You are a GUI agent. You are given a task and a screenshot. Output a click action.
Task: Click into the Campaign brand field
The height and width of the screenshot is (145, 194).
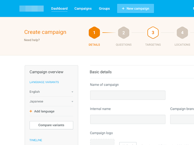(x=182, y=119)
